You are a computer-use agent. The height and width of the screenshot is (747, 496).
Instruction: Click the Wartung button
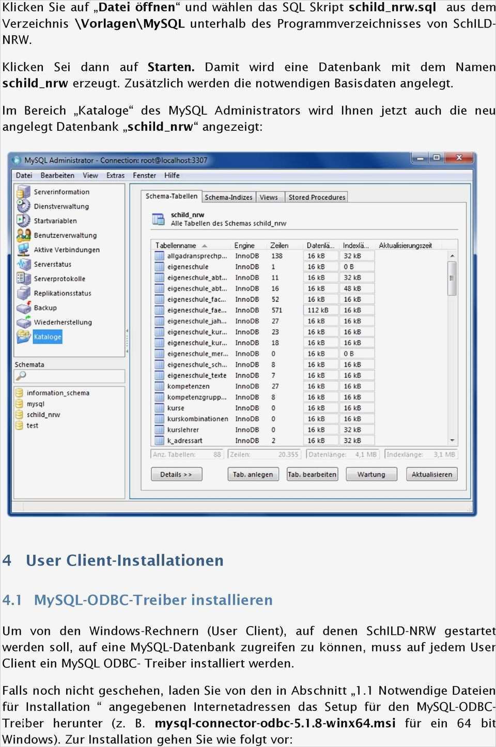tap(371, 475)
